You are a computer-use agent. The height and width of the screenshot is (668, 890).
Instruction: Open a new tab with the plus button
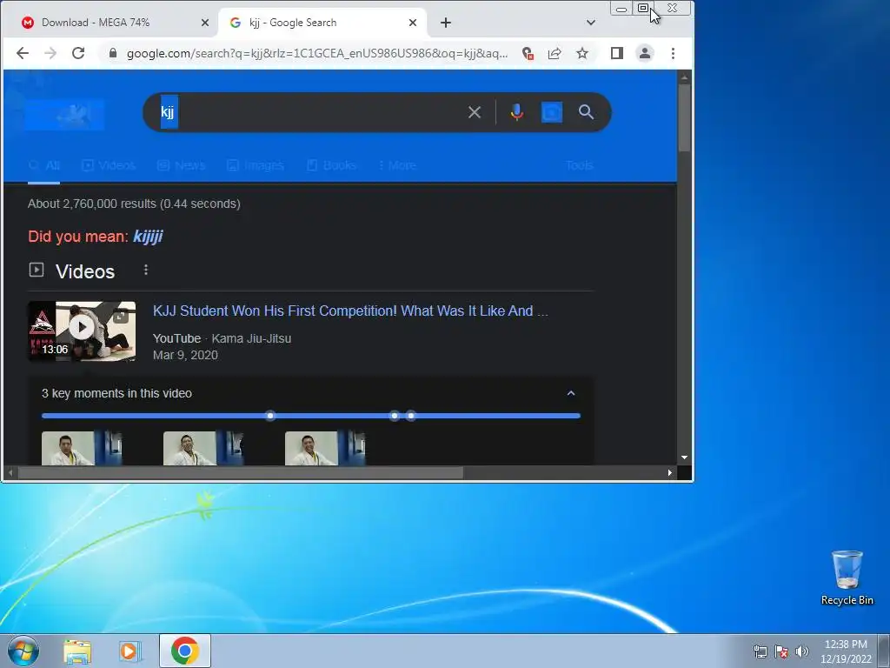click(x=446, y=23)
